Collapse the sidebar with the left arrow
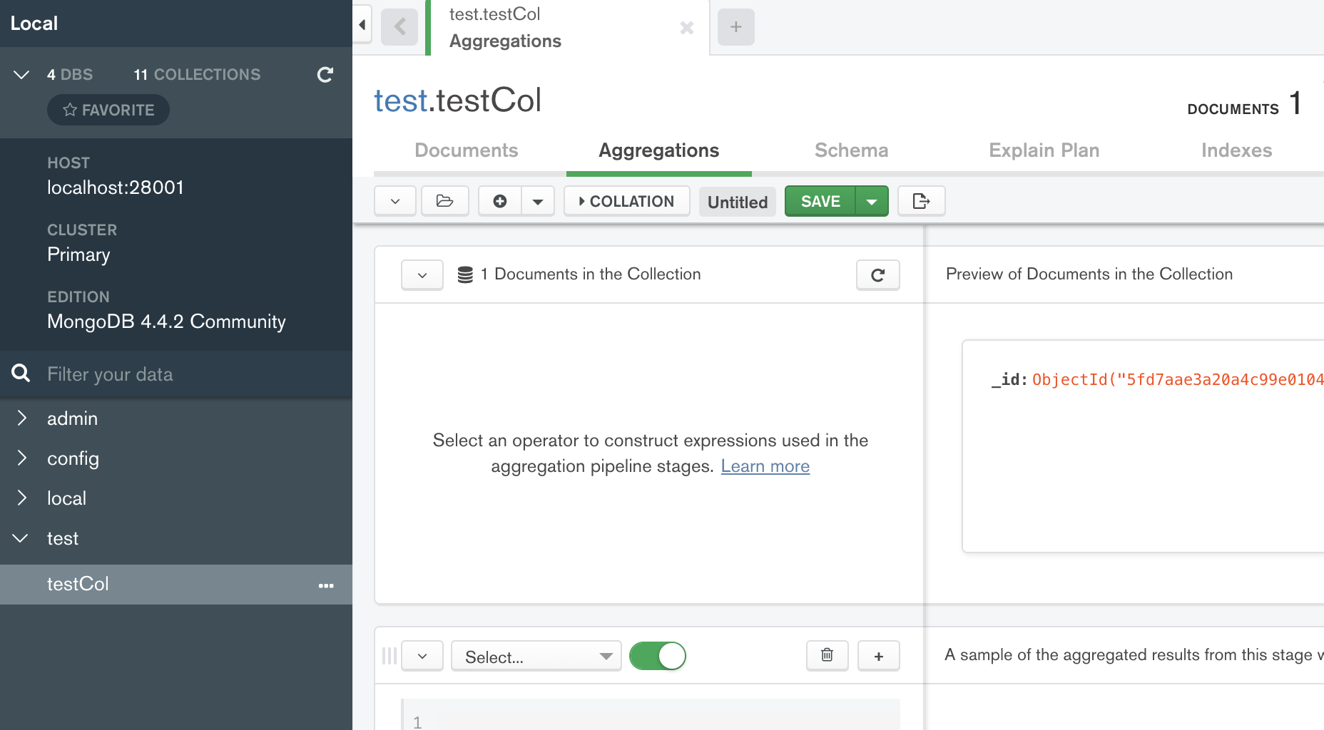The height and width of the screenshot is (730, 1324). pyautogui.click(x=362, y=26)
